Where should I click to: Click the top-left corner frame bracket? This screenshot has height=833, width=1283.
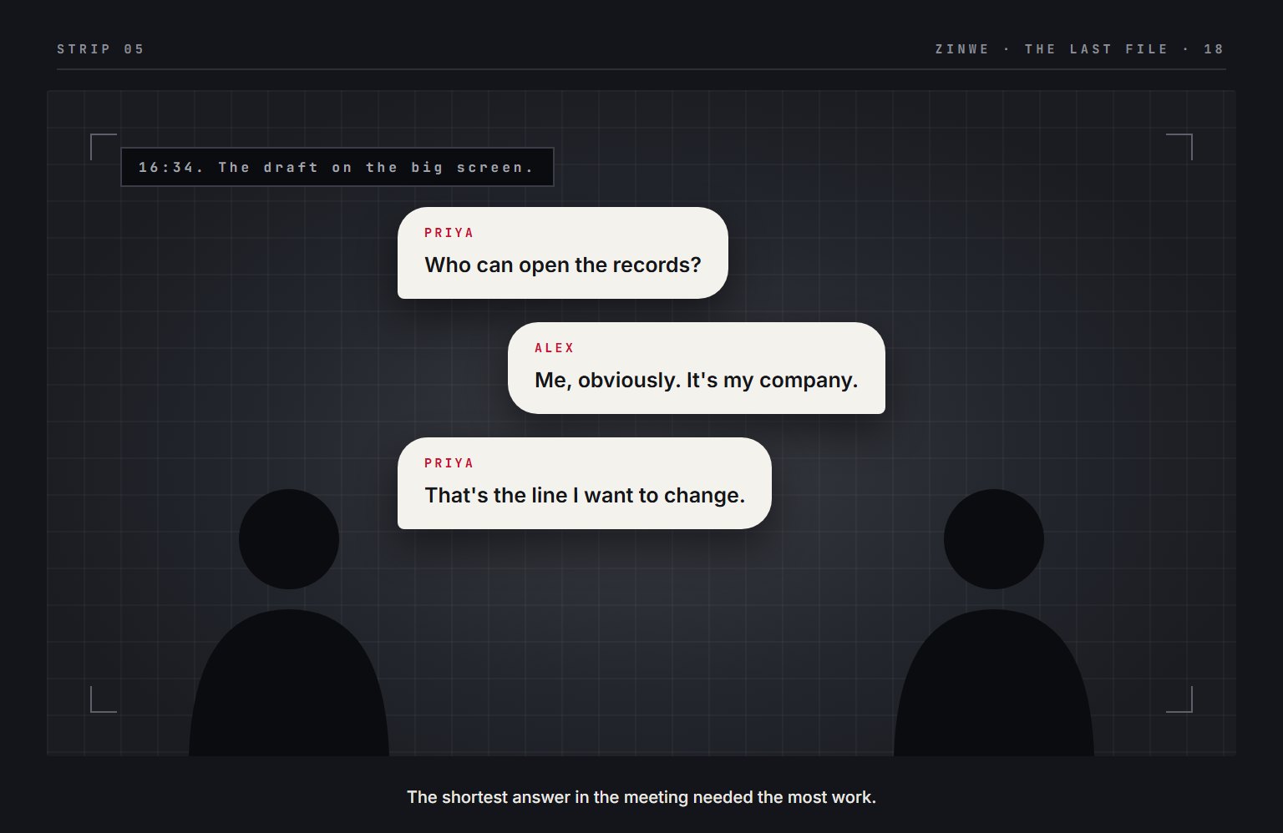(x=104, y=147)
